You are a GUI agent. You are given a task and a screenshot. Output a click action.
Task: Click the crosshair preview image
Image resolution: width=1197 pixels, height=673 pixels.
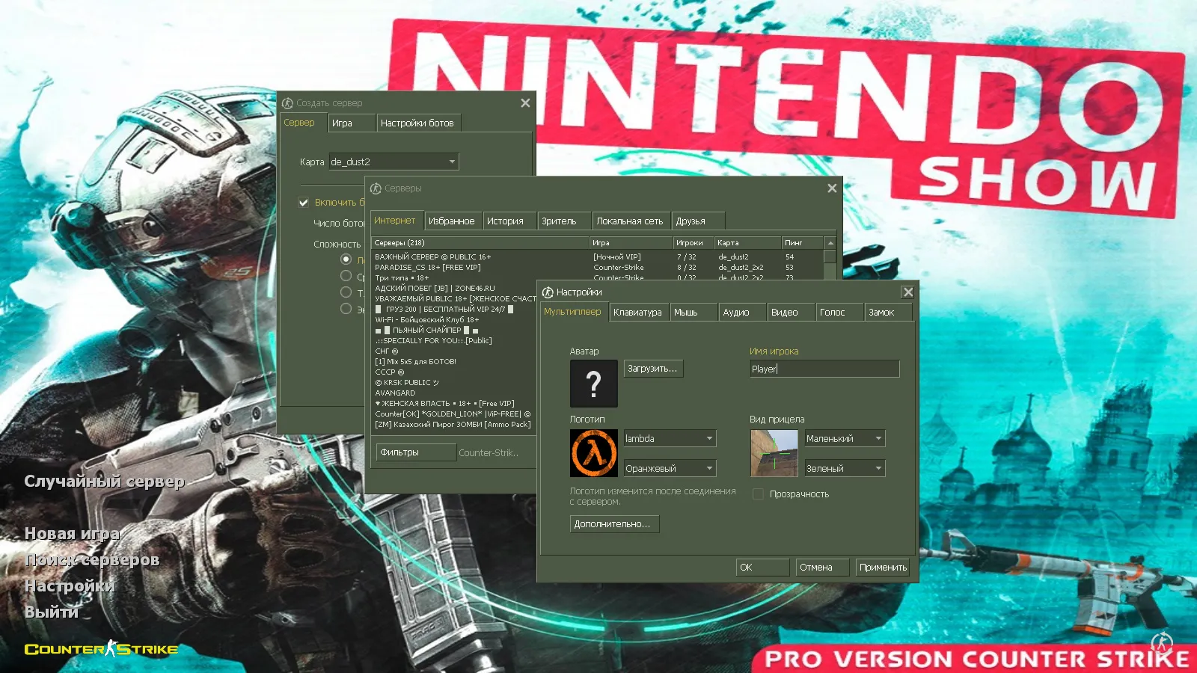coord(773,452)
